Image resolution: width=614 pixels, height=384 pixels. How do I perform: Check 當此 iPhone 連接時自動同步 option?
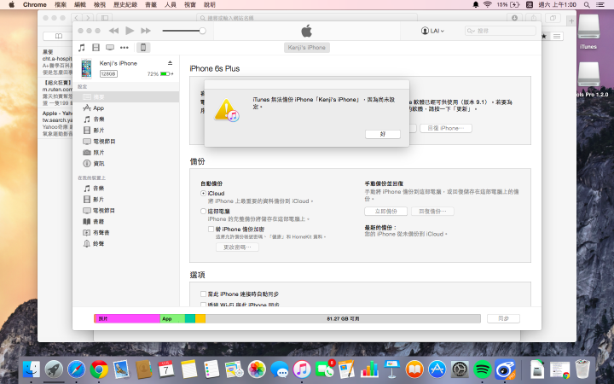pyautogui.click(x=203, y=294)
